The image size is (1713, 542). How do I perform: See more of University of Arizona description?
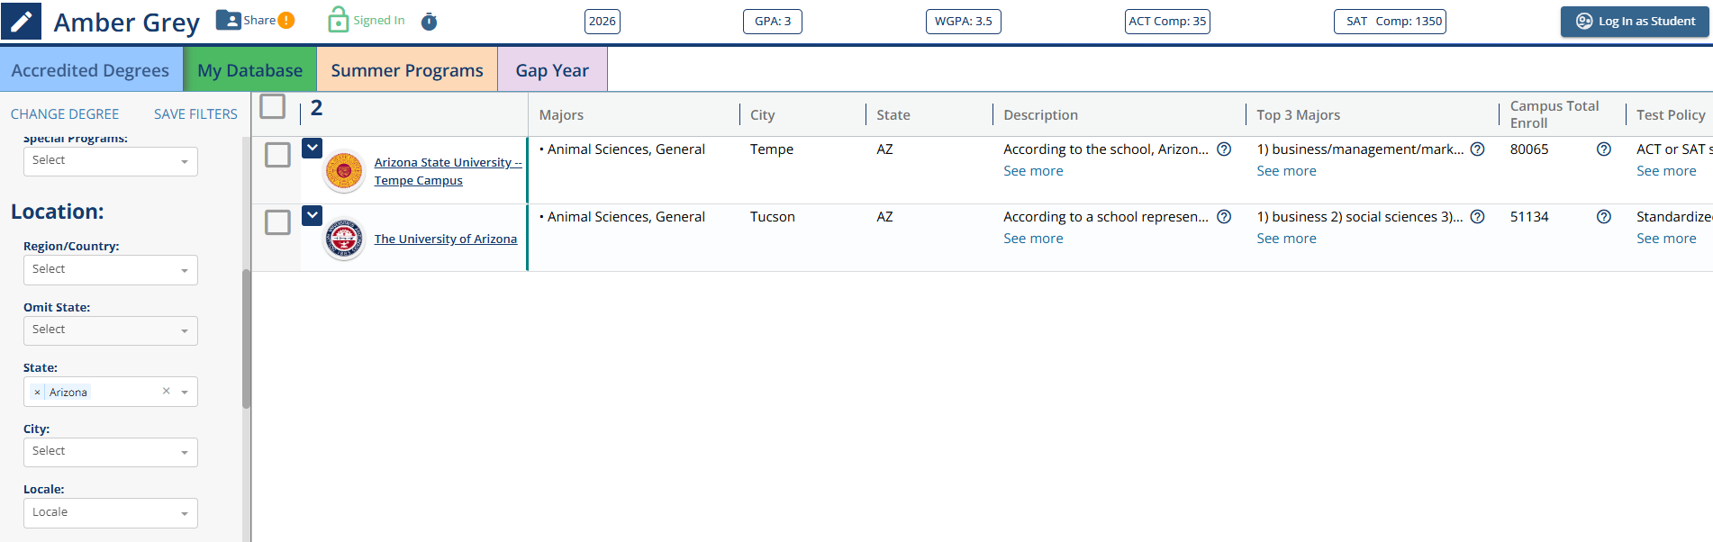click(x=1033, y=239)
